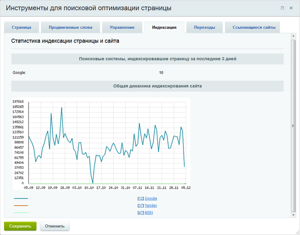Viewport: 300px width, 235px height.
Task: Click the scrollbar up arrow
Action: click(x=293, y=36)
